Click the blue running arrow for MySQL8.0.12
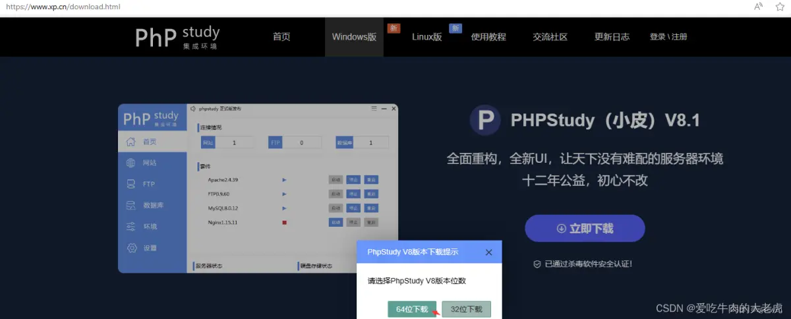 pyautogui.click(x=284, y=208)
